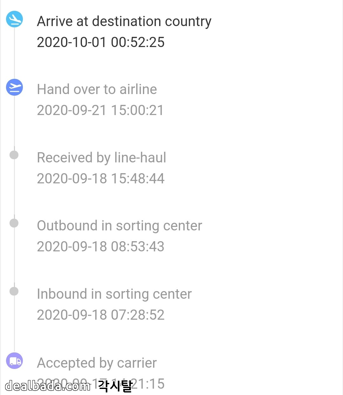Click the Arrive at destination country status
The width and height of the screenshot is (343, 395).
[x=124, y=22]
